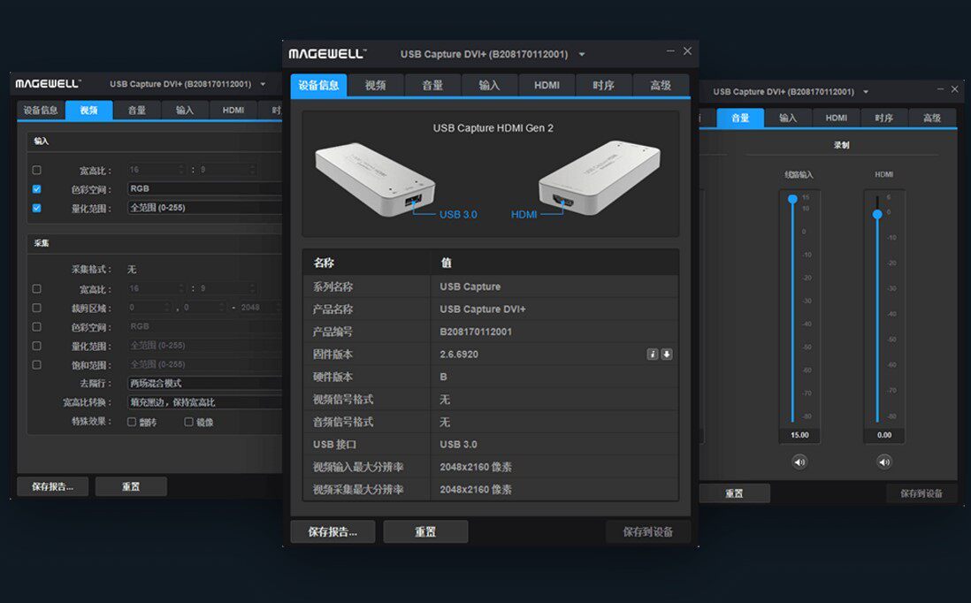Check the mirror (镜像) effect checkbox
This screenshot has width=971, height=603.
pos(189,422)
